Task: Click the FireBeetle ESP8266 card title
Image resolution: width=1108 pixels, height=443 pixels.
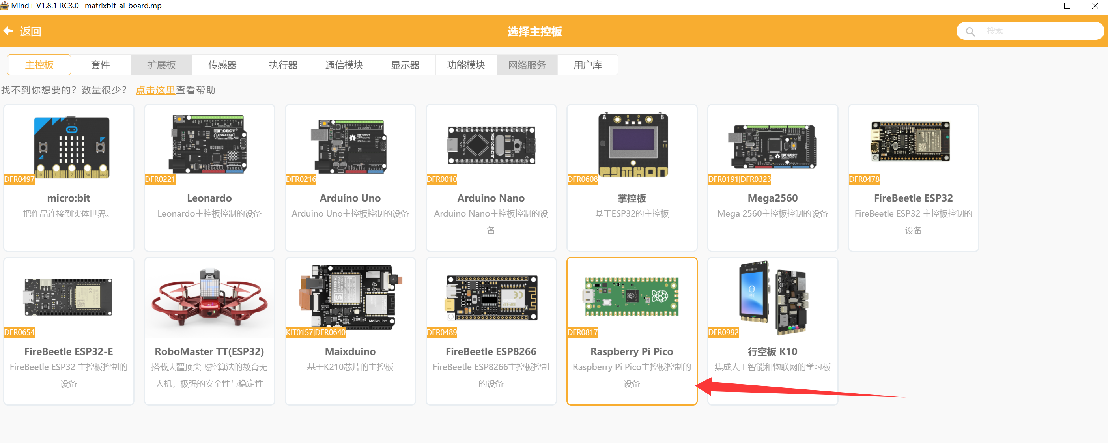Action: pyautogui.click(x=491, y=352)
